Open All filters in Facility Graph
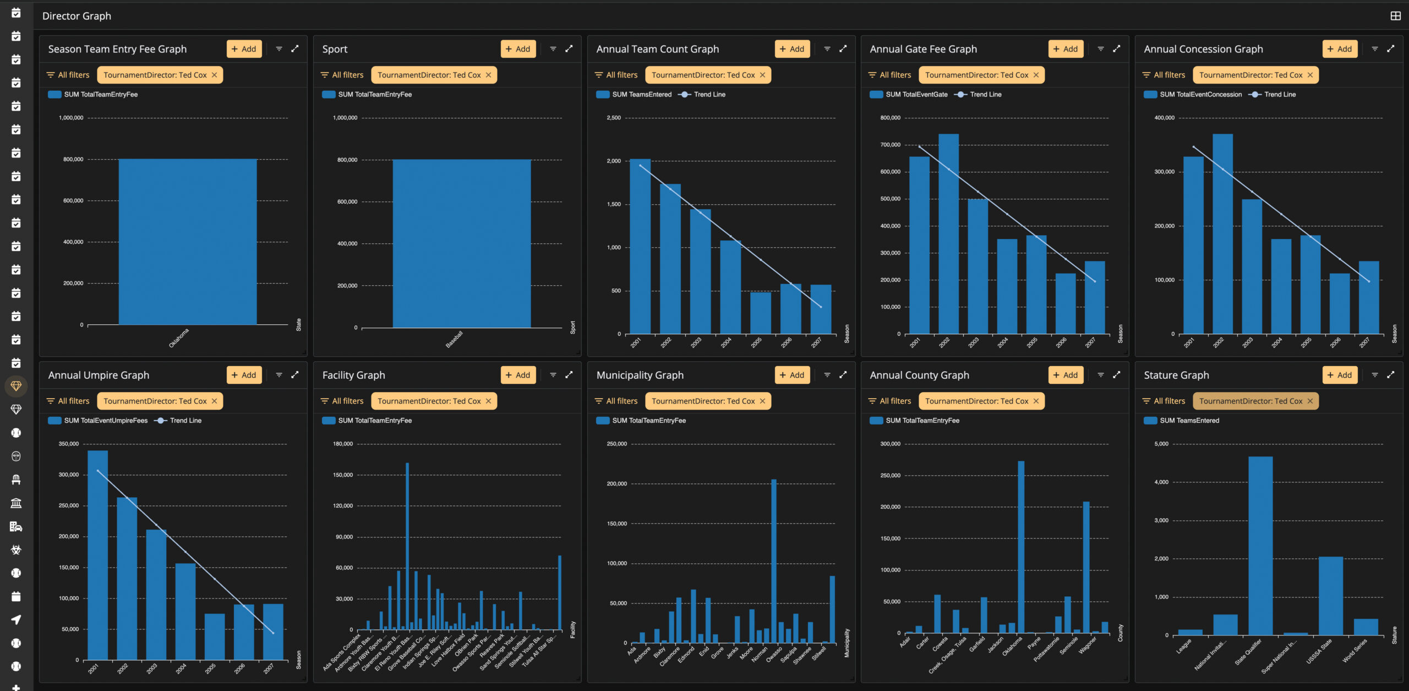The width and height of the screenshot is (1409, 691). [x=342, y=401]
